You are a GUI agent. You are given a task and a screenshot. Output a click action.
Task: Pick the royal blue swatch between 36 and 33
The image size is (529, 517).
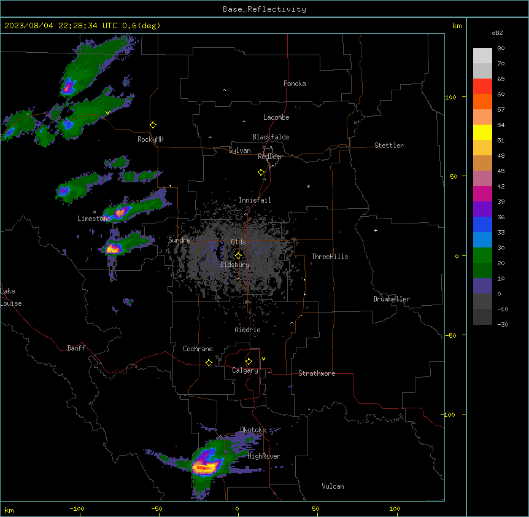(482, 224)
